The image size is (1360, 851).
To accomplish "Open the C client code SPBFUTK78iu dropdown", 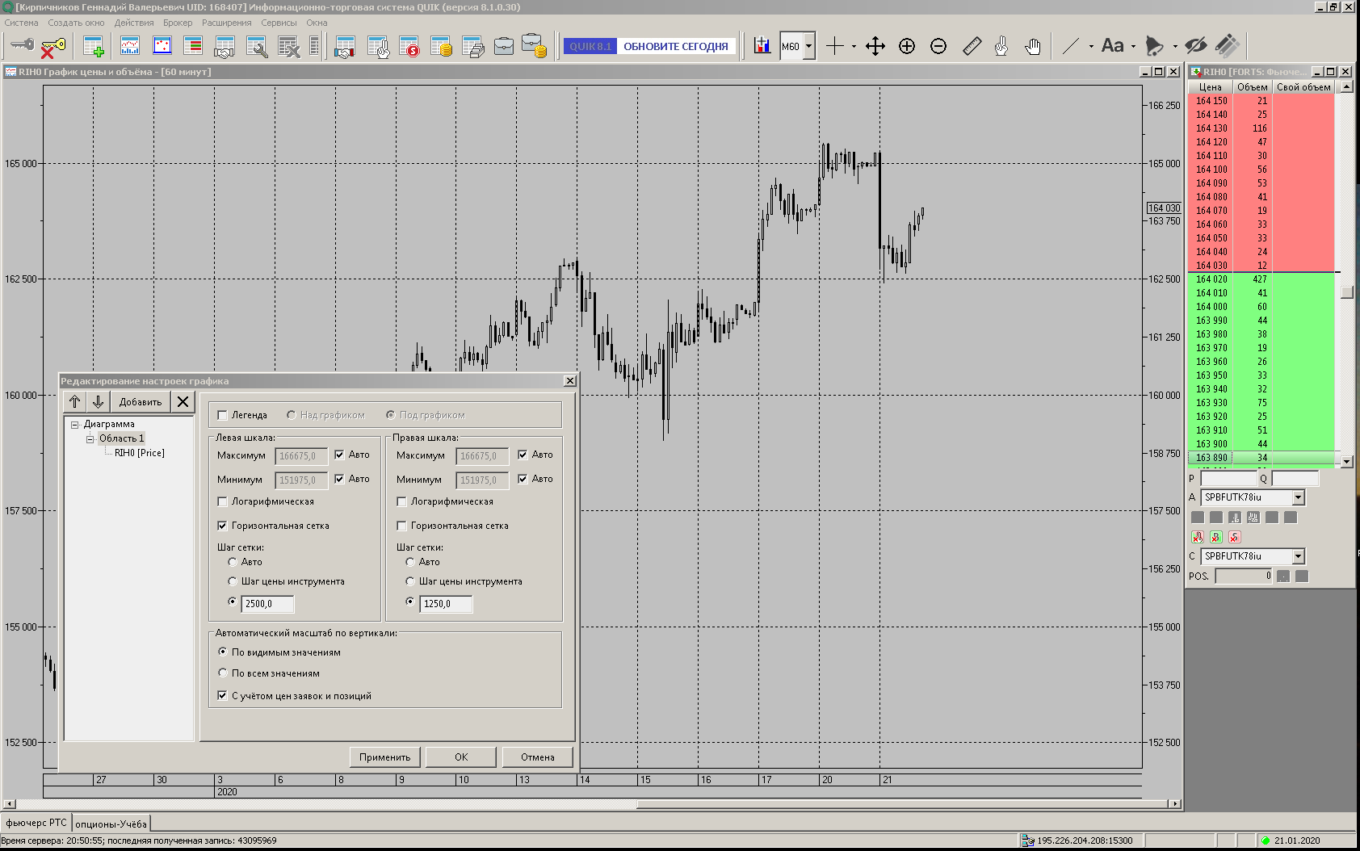I will [x=1298, y=556].
